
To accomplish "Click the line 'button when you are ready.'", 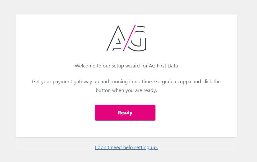I will coord(126,90).
